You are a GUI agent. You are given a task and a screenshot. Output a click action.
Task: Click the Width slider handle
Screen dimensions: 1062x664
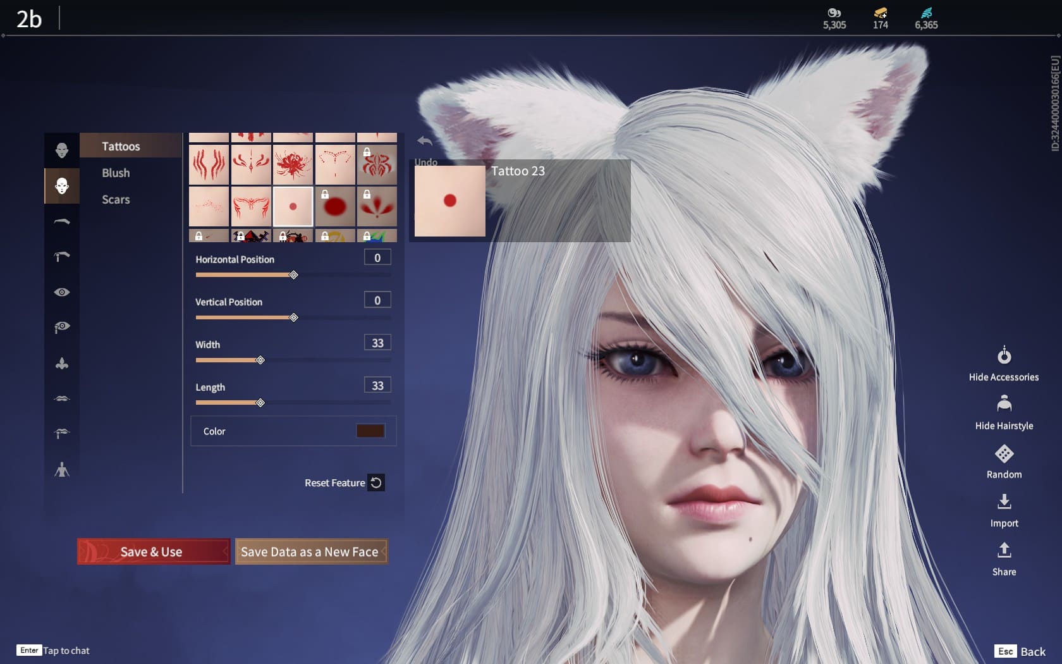(x=260, y=360)
